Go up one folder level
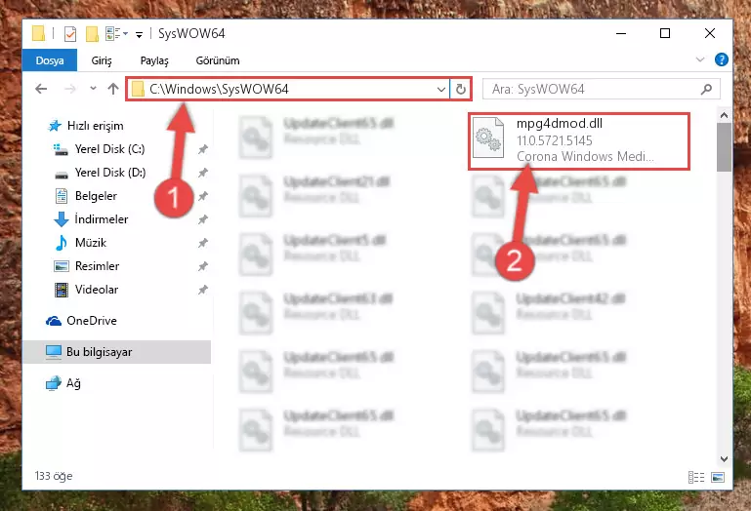This screenshot has width=751, height=511. pyautogui.click(x=113, y=89)
